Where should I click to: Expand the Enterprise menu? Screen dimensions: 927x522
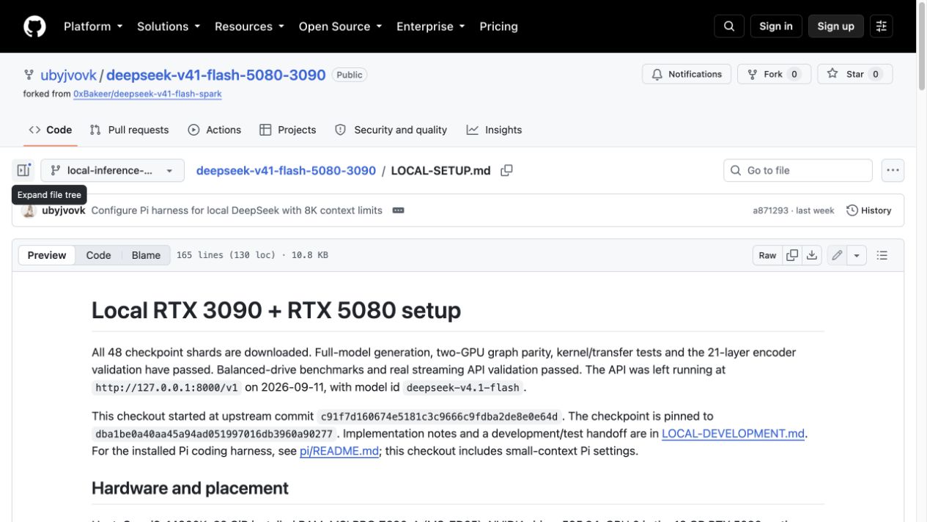[430, 26]
